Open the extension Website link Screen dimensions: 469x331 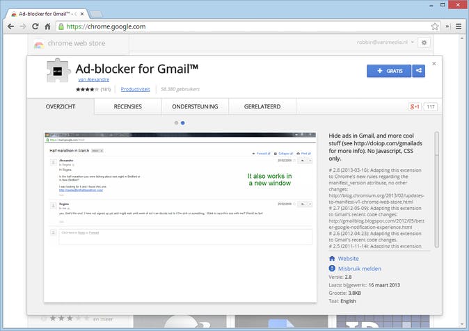tap(349, 259)
